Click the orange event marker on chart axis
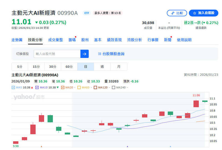Image resolution: width=222 pixels, height=150 pixels. [41, 146]
